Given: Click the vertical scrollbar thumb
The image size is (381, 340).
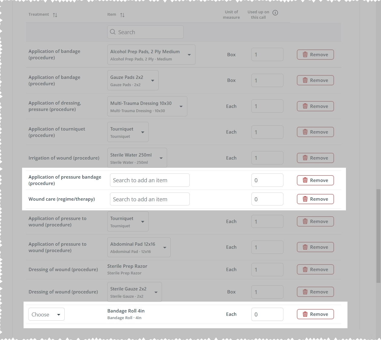Looking at the screenshot, I should coord(378,236).
